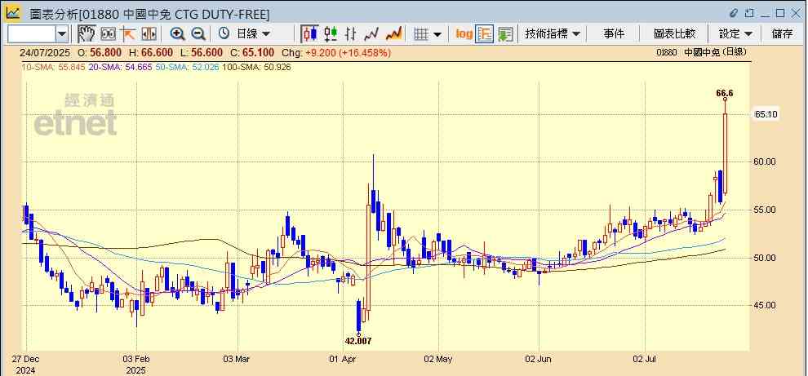Click the Chg: +9.200 (+16.458%) value
This screenshot has height=376, width=808.
tap(336, 52)
